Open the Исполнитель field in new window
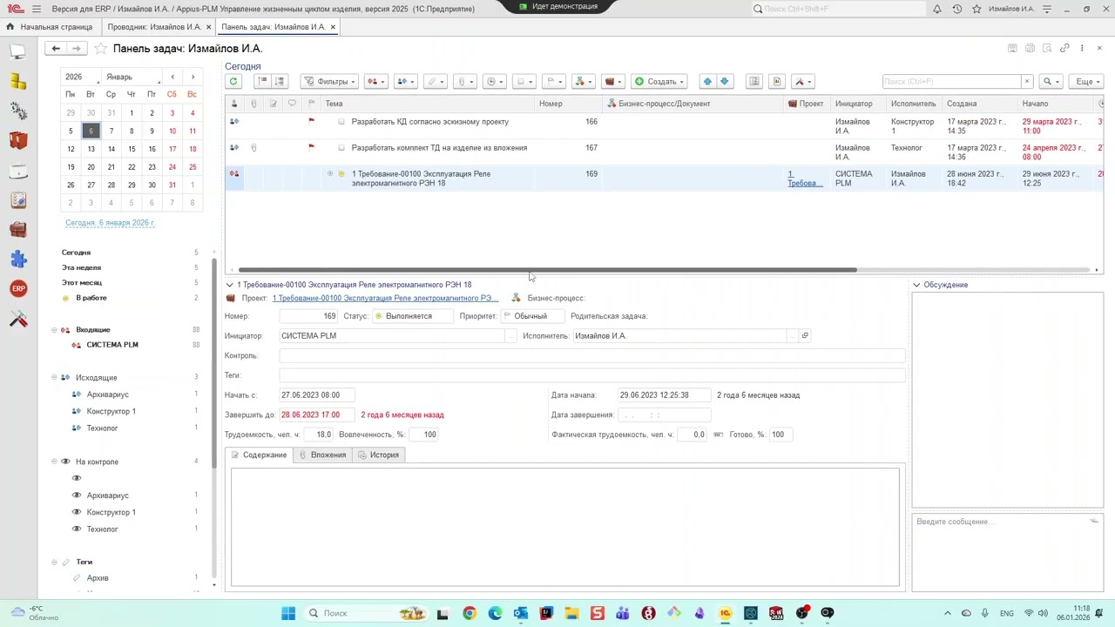This screenshot has height=627, width=1115. click(x=805, y=335)
